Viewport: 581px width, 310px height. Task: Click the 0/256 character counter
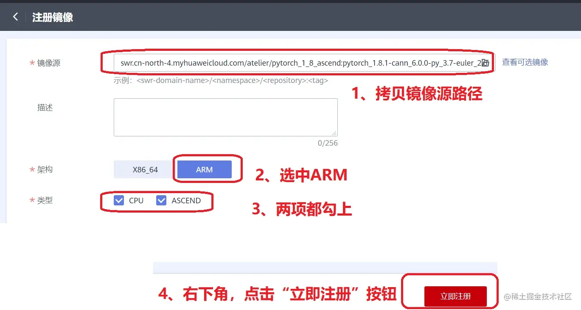coord(328,143)
